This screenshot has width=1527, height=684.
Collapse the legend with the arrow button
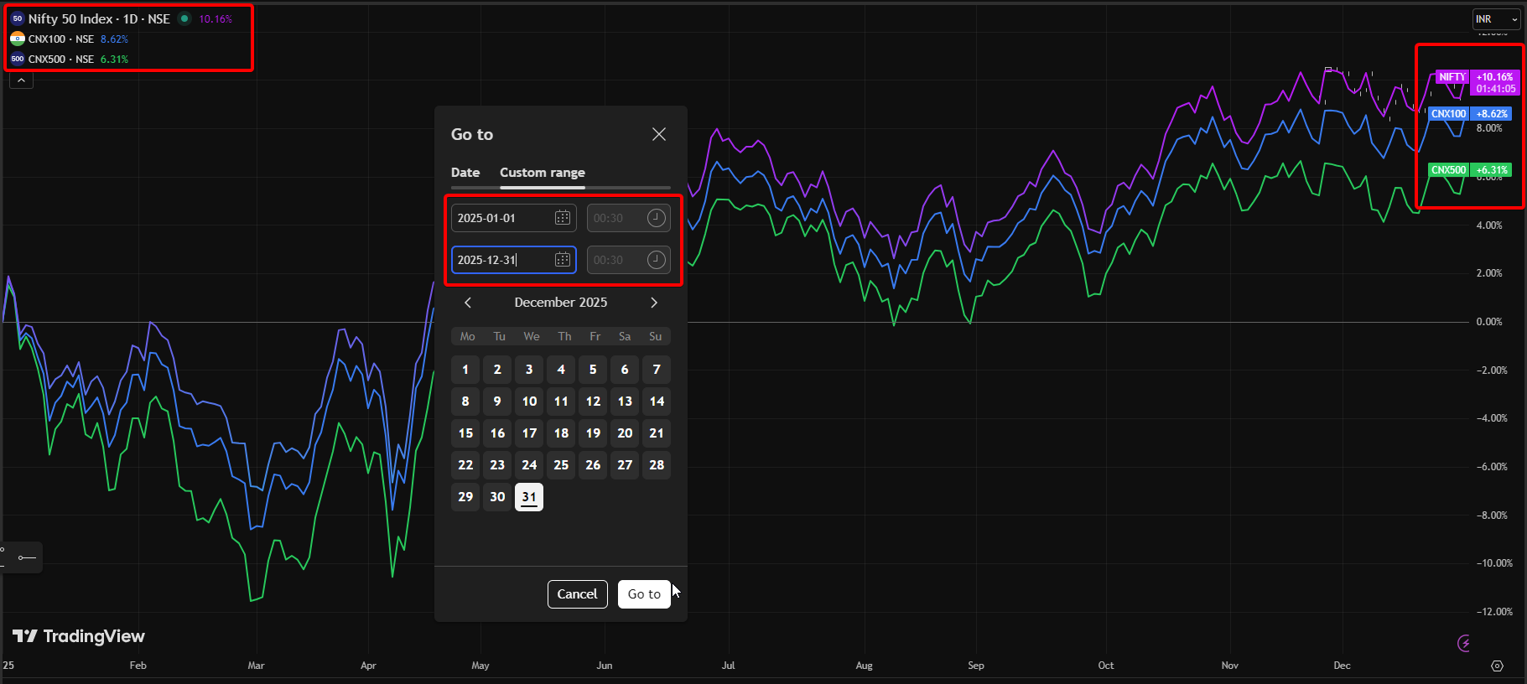[21, 80]
